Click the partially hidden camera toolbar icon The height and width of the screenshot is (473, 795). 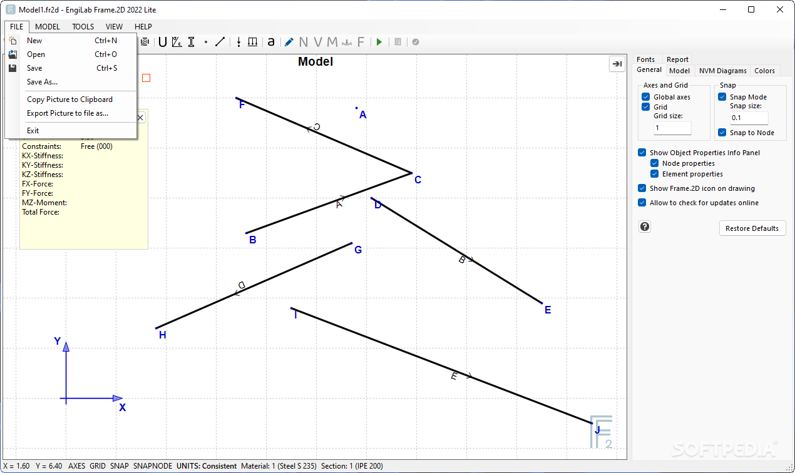pyautogui.click(x=145, y=42)
